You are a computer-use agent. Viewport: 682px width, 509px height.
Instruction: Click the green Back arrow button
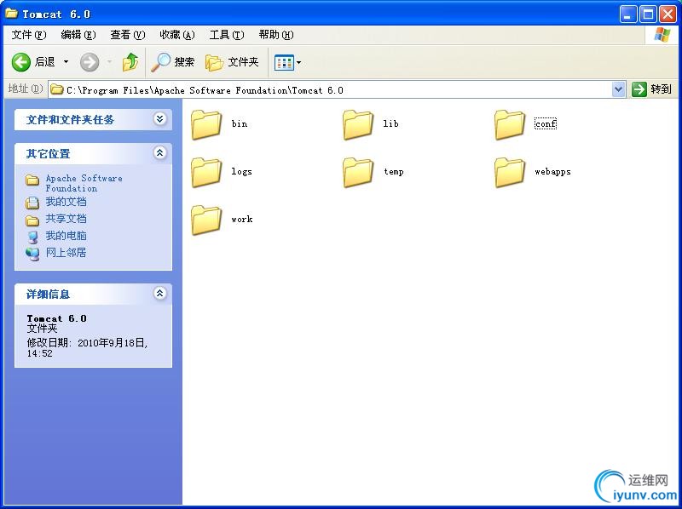click(x=20, y=62)
